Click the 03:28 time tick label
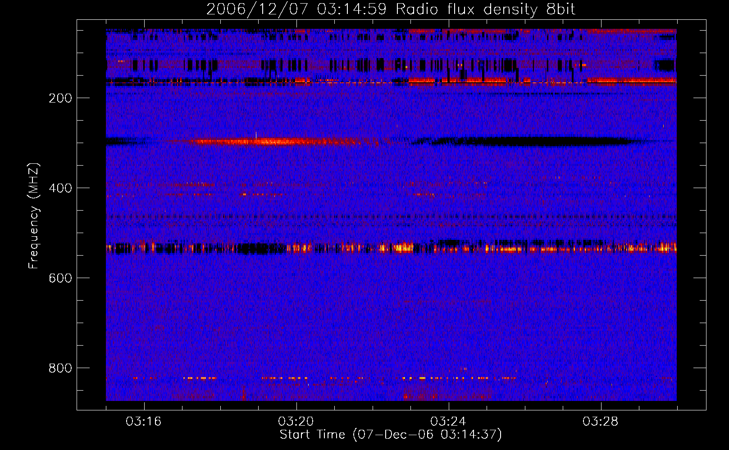Image resolution: width=729 pixels, height=450 pixels. 601,422
